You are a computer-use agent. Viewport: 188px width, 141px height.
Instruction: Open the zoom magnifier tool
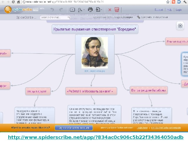coord(80,10)
